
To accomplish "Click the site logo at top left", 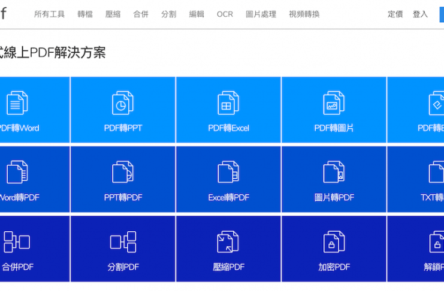I will pos(4,13).
